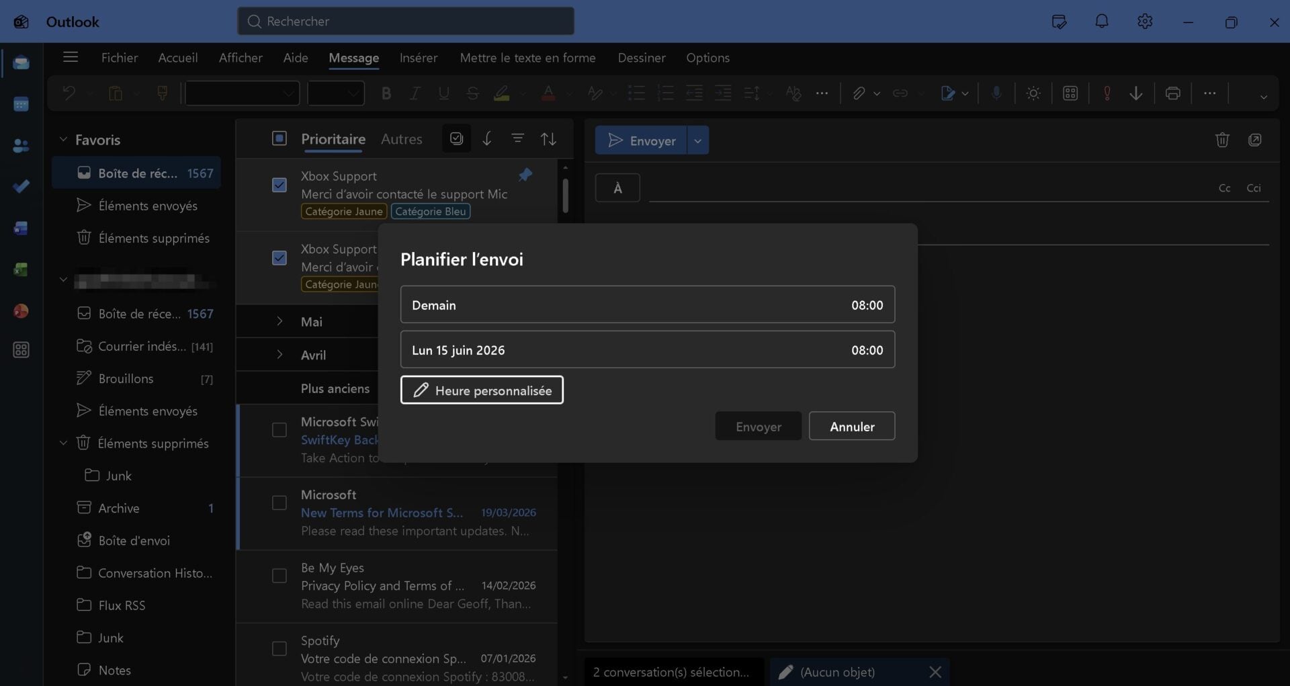Open the more apps grid icon

(21, 350)
